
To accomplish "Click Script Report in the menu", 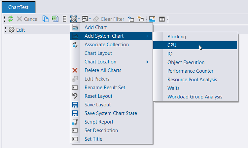I will pyautogui.click(x=99, y=122).
